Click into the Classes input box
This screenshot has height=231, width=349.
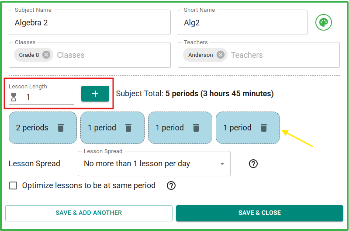click(109, 55)
